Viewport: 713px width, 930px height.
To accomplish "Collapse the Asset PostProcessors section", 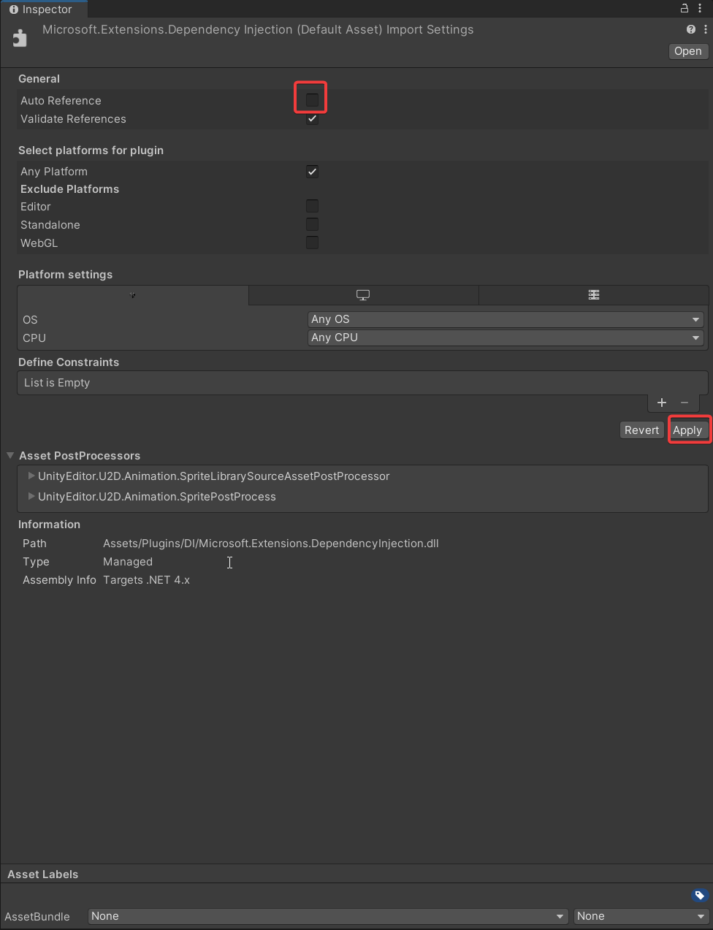I will [10, 455].
